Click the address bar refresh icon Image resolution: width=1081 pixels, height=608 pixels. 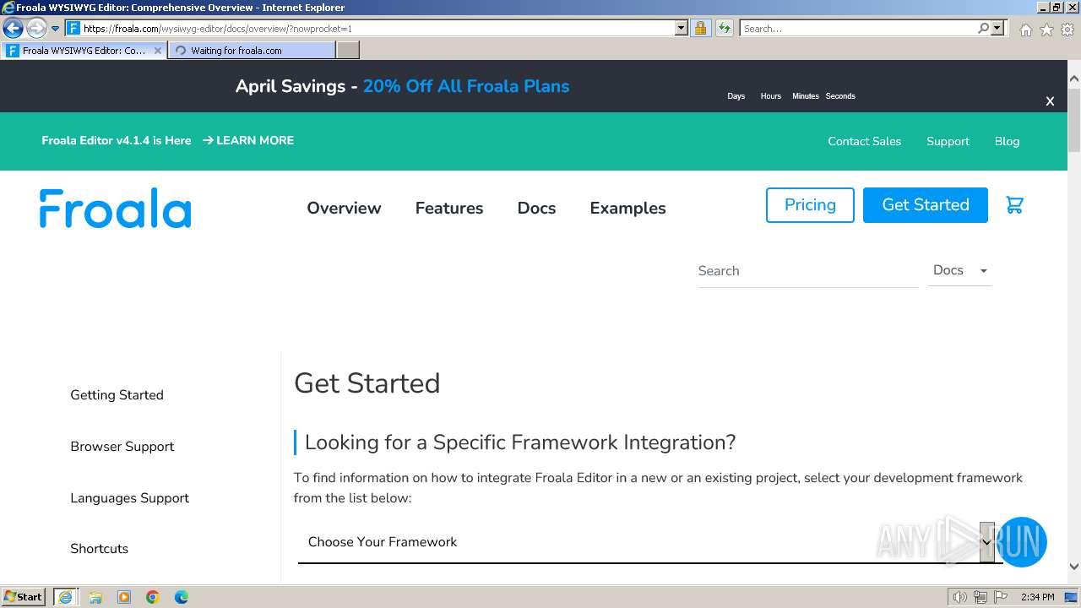pos(725,28)
